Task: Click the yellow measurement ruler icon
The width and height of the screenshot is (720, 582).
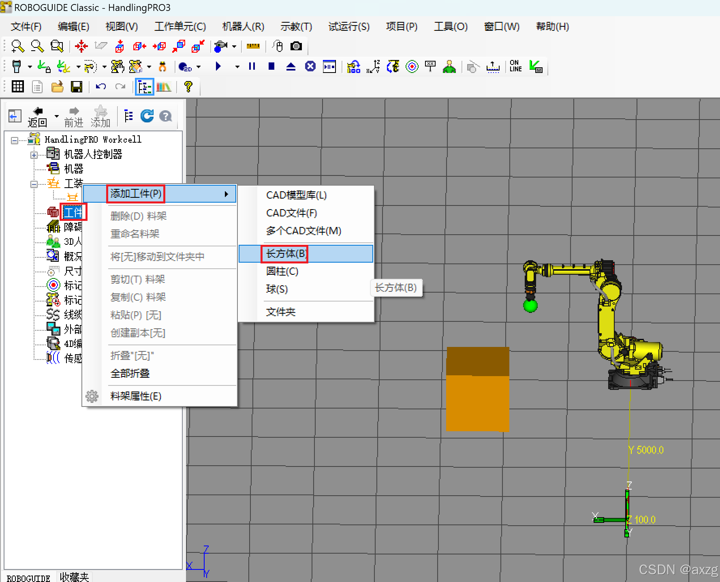Action: (x=253, y=46)
